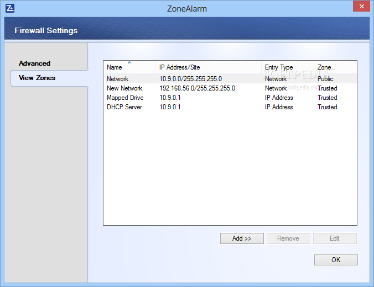This screenshot has width=374, height=287.
Task: Click DHCP Server IP address 10.9.0.1
Action: 170,107
